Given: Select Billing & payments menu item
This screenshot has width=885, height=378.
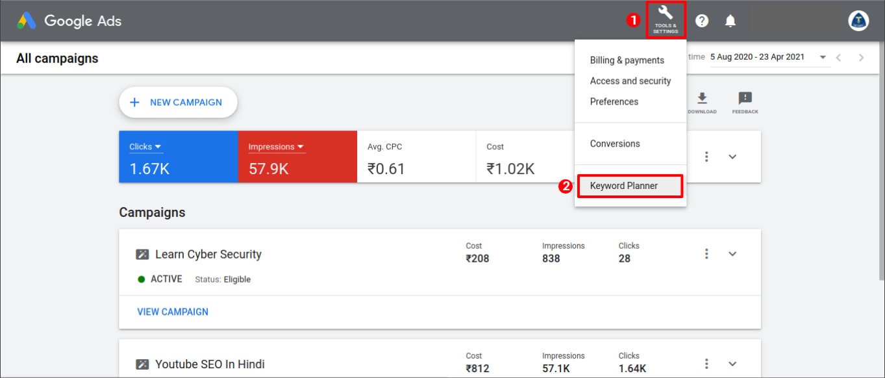Looking at the screenshot, I should [630, 60].
